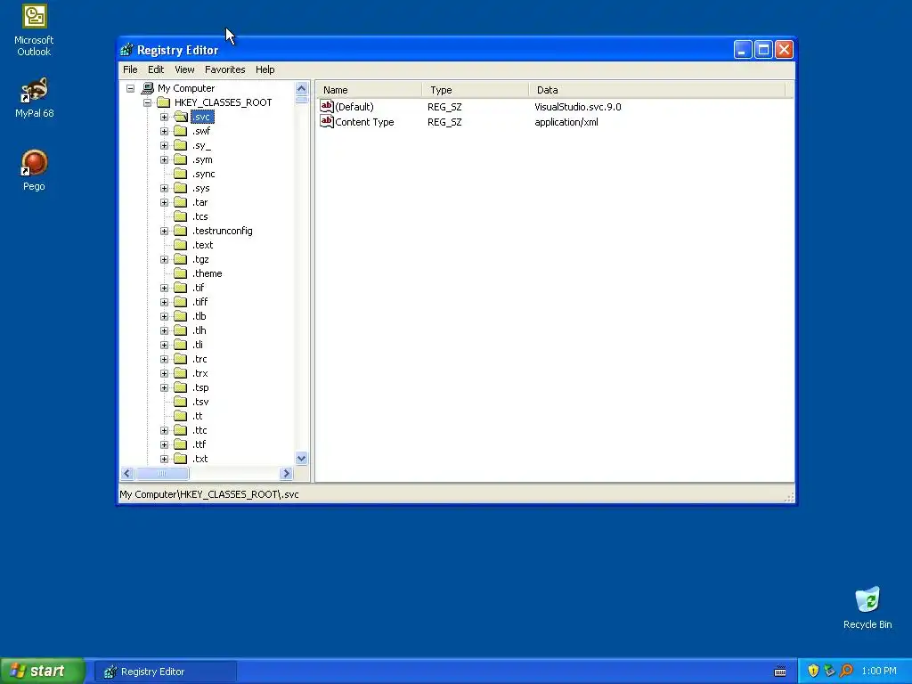The width and height of the screenshot is (912, 684).
Task: Click the folder icon next to .tiff
Action: coord(180,302)
